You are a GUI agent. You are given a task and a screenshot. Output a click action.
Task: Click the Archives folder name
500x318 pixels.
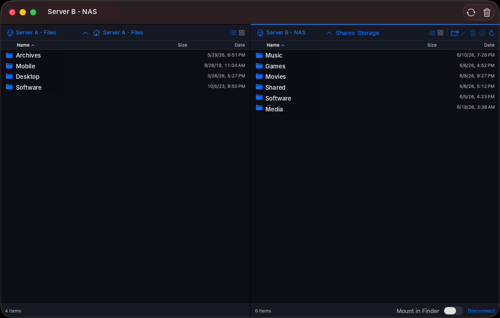[x=29, y=55]
